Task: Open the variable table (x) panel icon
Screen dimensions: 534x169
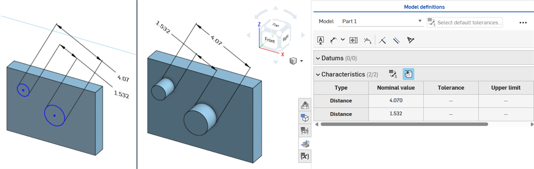Action: 305,156
